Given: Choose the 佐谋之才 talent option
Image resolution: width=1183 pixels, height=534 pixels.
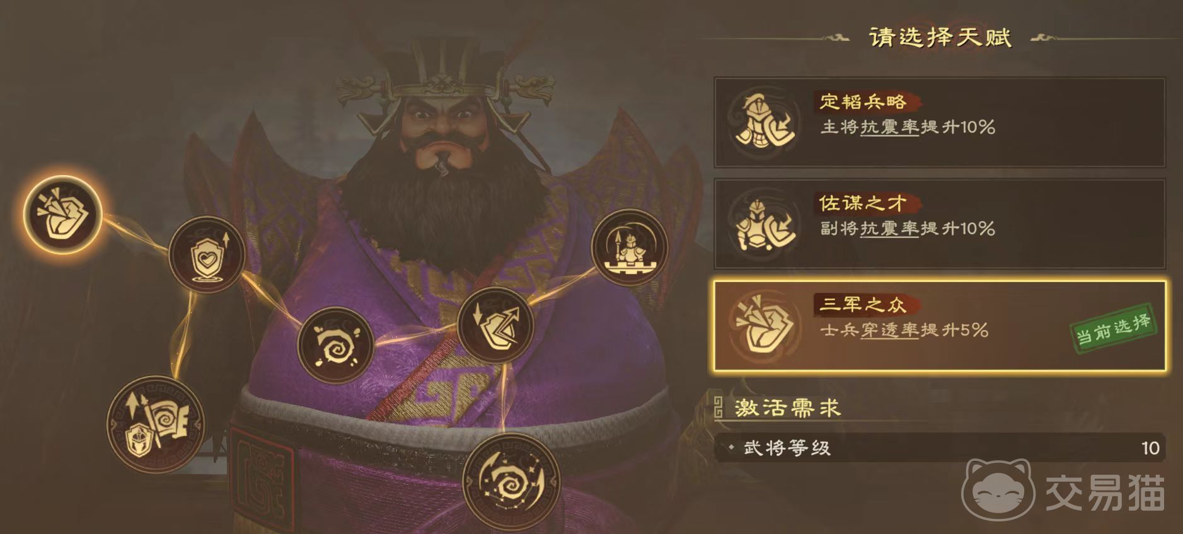Looking at the screenshot, I should (939, 224).
